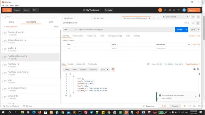Open the Send button dropdown arrow
Viewport: 205px width, 115px height.
pyautogui.click(x=186, y=30)
